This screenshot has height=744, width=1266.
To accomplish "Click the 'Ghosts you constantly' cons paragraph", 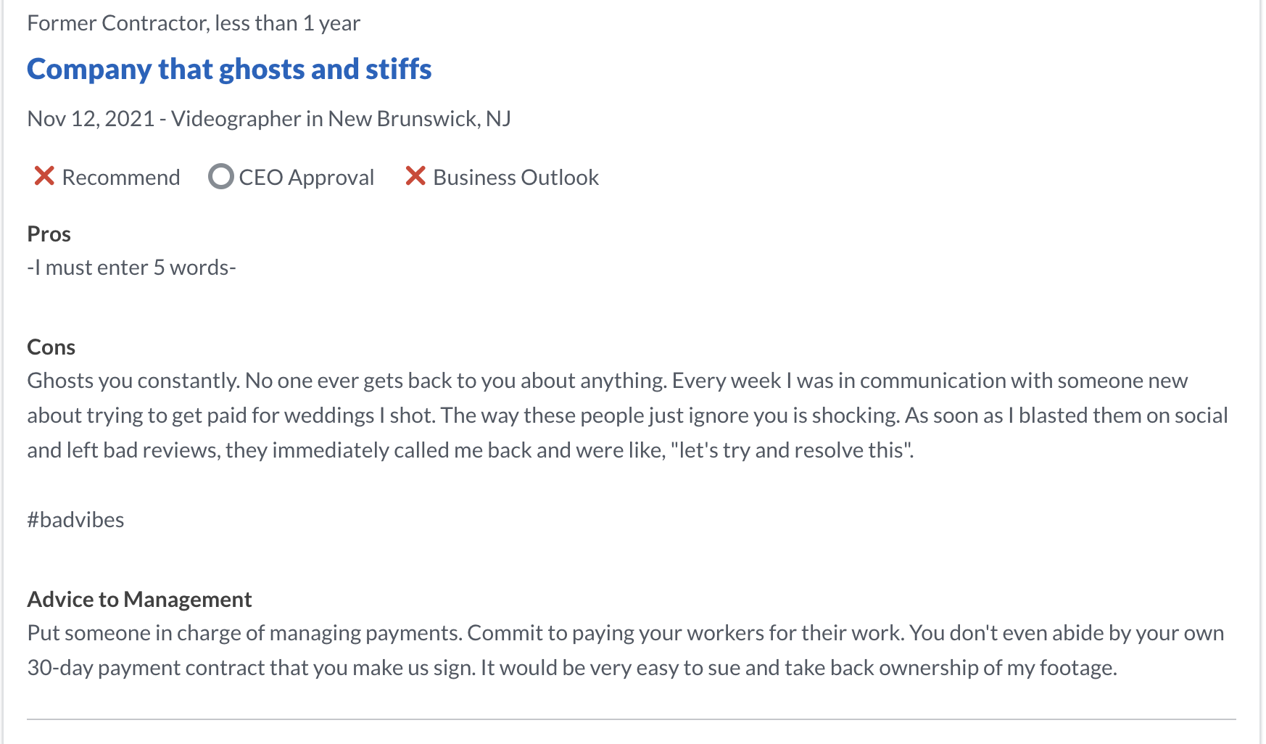I will (627, 416).
